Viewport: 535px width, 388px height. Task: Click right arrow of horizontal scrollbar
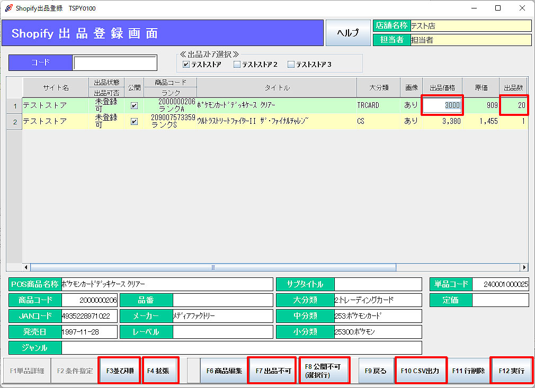[524, 267]
